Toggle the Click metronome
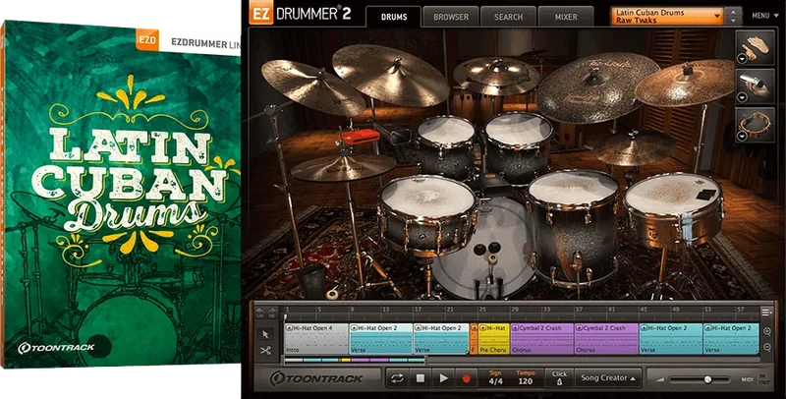 tap(559, 378)
